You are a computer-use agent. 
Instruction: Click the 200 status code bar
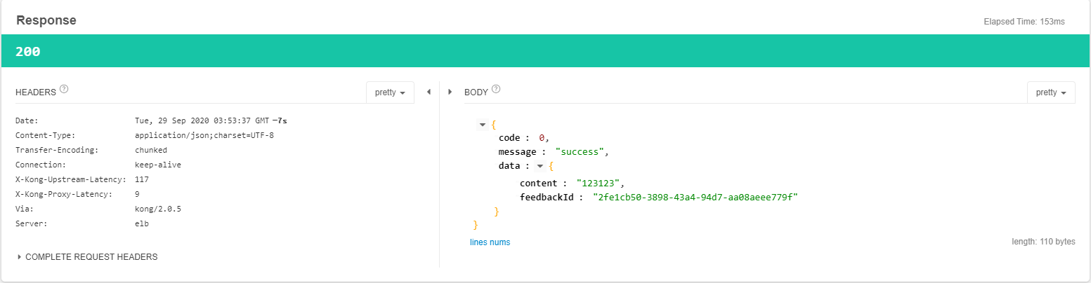tap(545, 51)
